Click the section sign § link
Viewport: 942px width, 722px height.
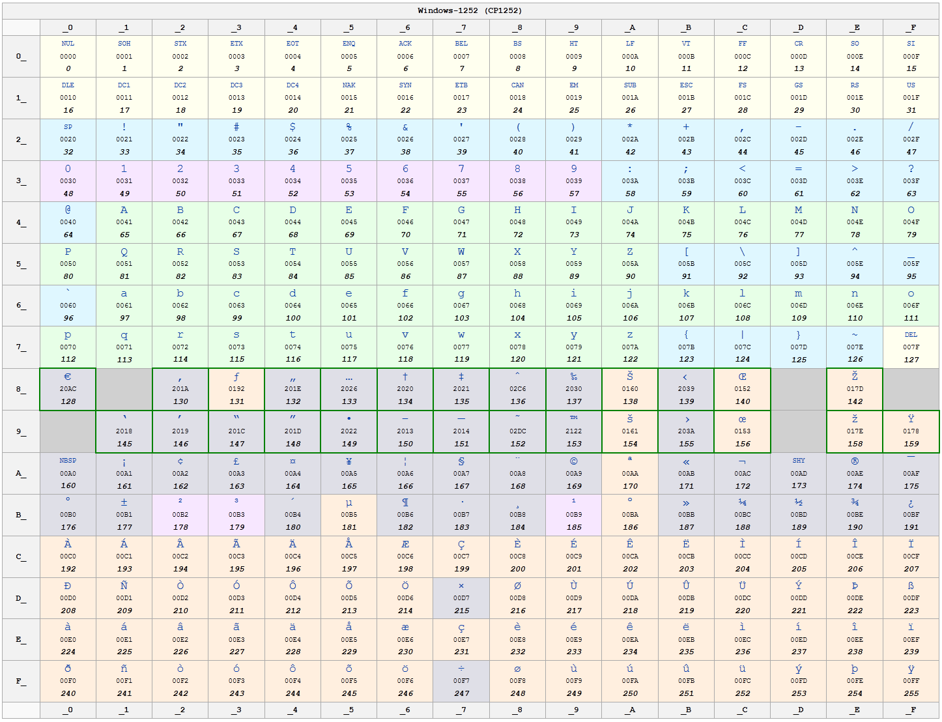coord(461,461)
